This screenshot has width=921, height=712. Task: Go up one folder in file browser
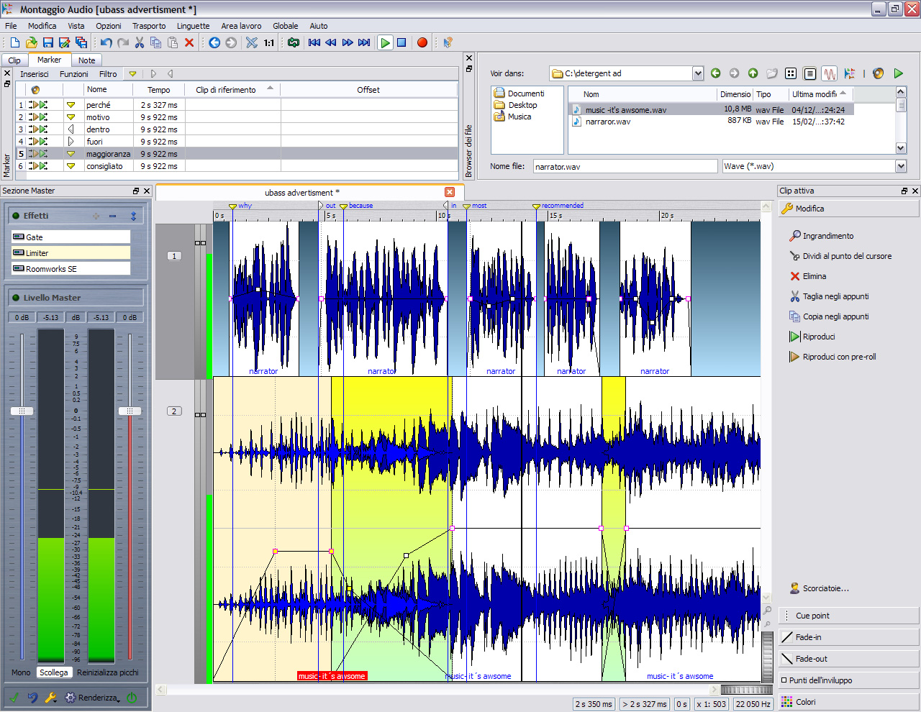pos(753,73)
